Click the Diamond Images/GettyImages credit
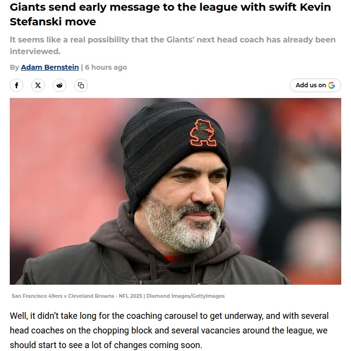This screenshot has width=351, height=351. point(185,296)
